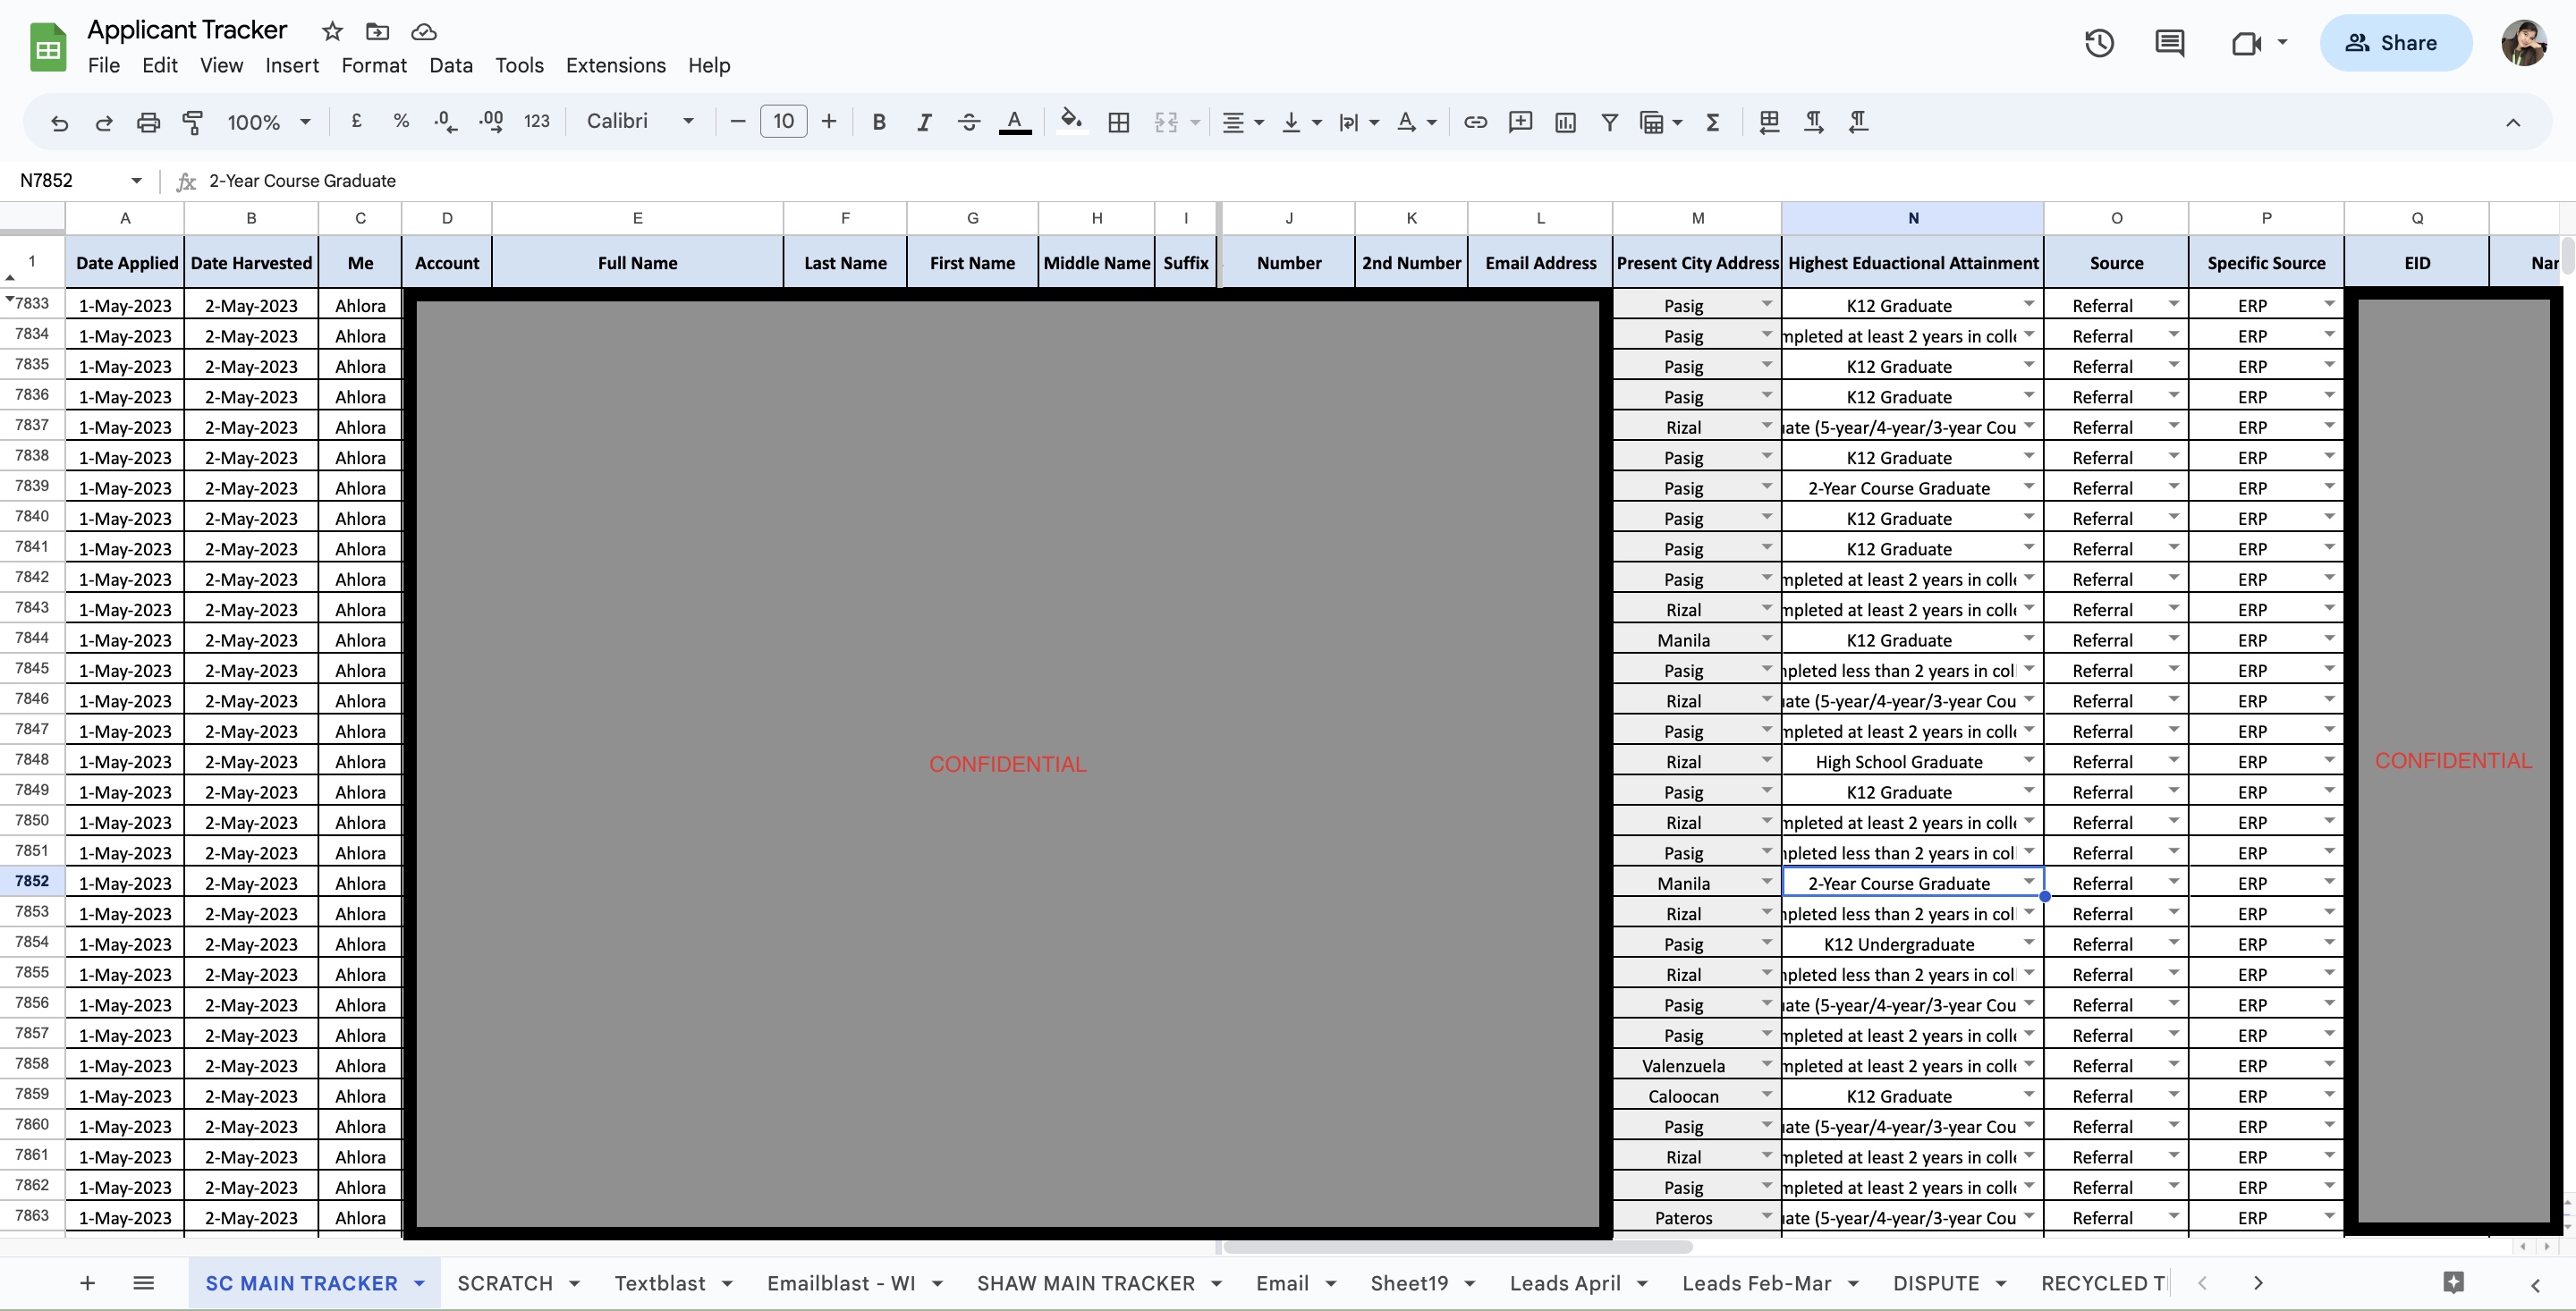
Task: Click the paint format roller icon
Action: coord(193,122)
